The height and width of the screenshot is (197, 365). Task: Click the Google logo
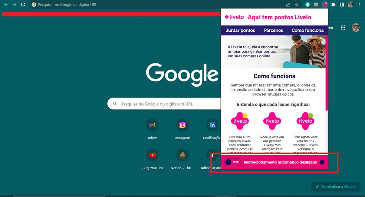pos(182,74)
